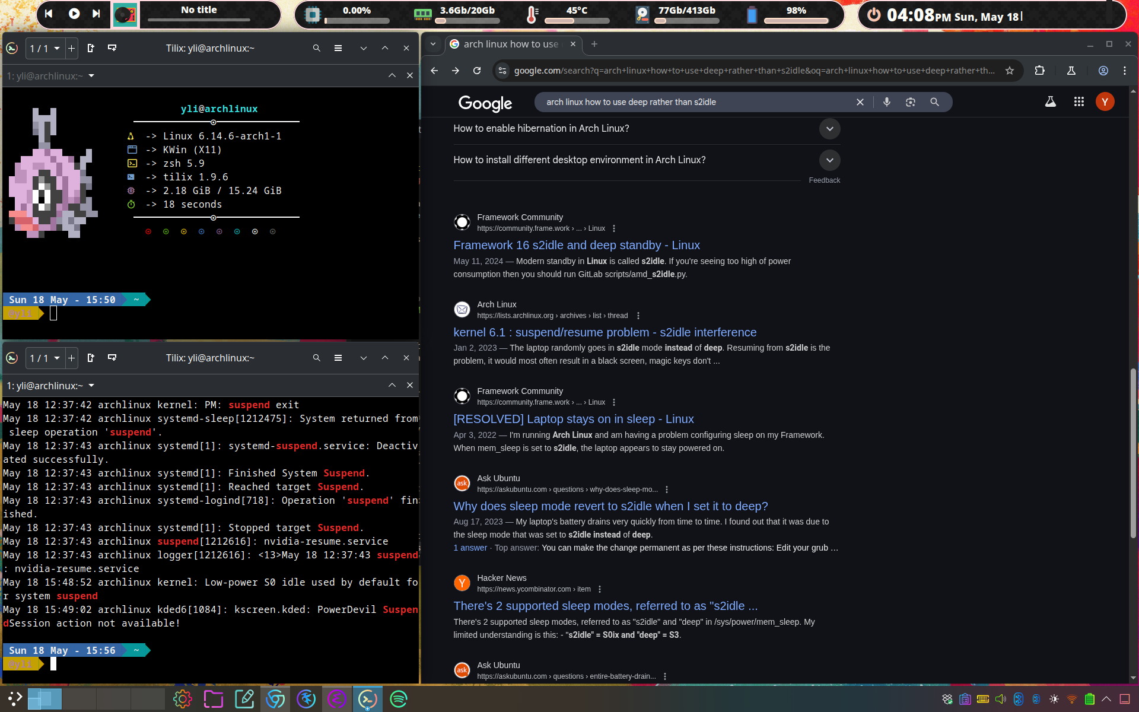Open "Why does sleep mode revert to s2idle" link

(x=610, y=506)
